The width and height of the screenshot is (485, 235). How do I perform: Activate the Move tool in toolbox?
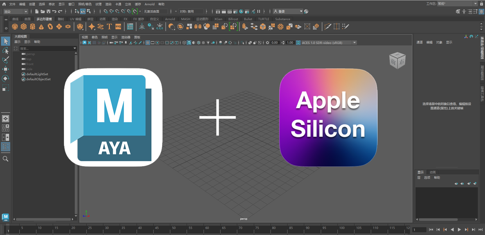pos(6,69)
